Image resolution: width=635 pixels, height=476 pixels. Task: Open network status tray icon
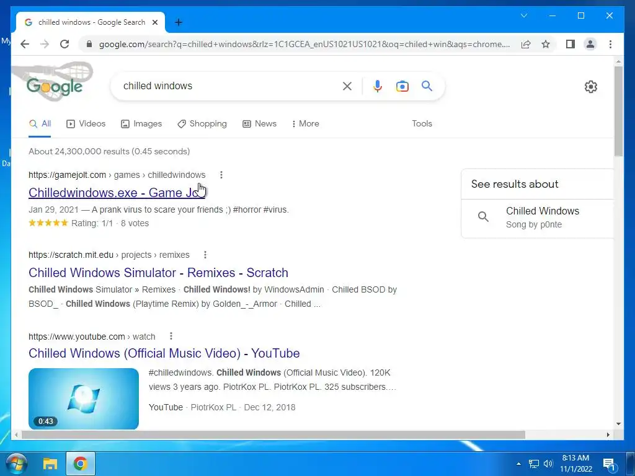pyautogui.click(x=534, y=464)
